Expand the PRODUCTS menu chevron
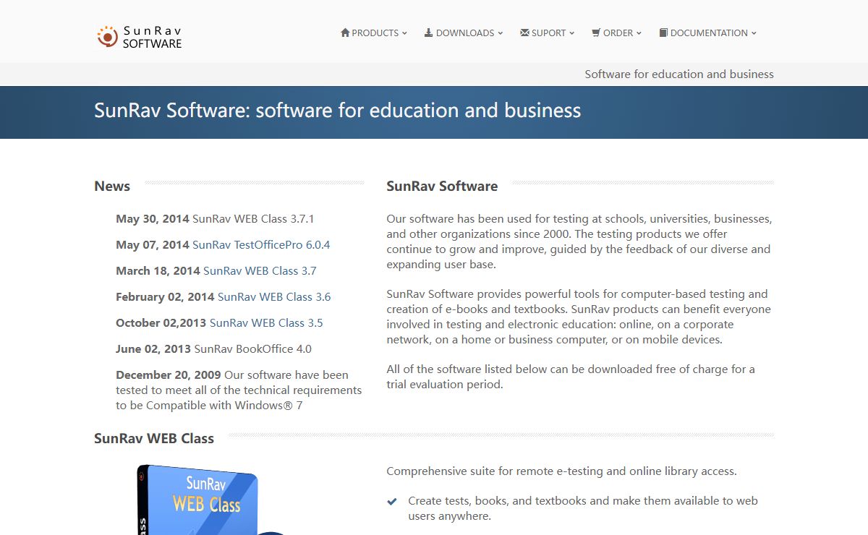Screen dimensions: 868x535 404,33
